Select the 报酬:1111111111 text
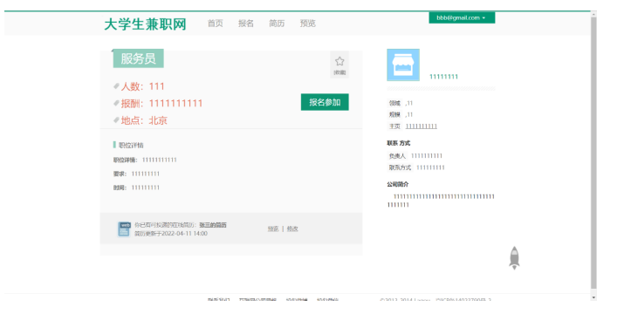The width and height of the screenshot is (638, 314). (x=161, y=103)
